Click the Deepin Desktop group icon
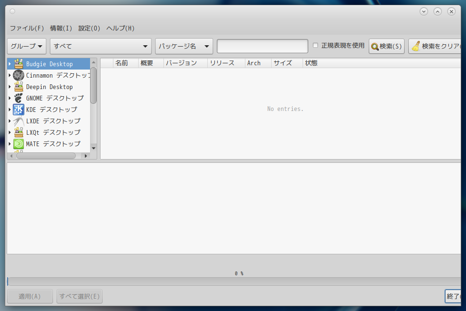 point(19,87)
